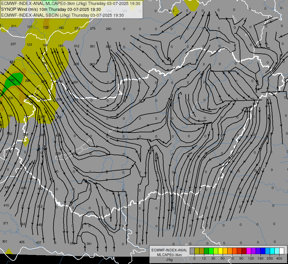Click the J/kg unit label in the legend
Image resolution: width=288 pixels, height=264 pixels.
pyautogui.click(x=169, y=260)
